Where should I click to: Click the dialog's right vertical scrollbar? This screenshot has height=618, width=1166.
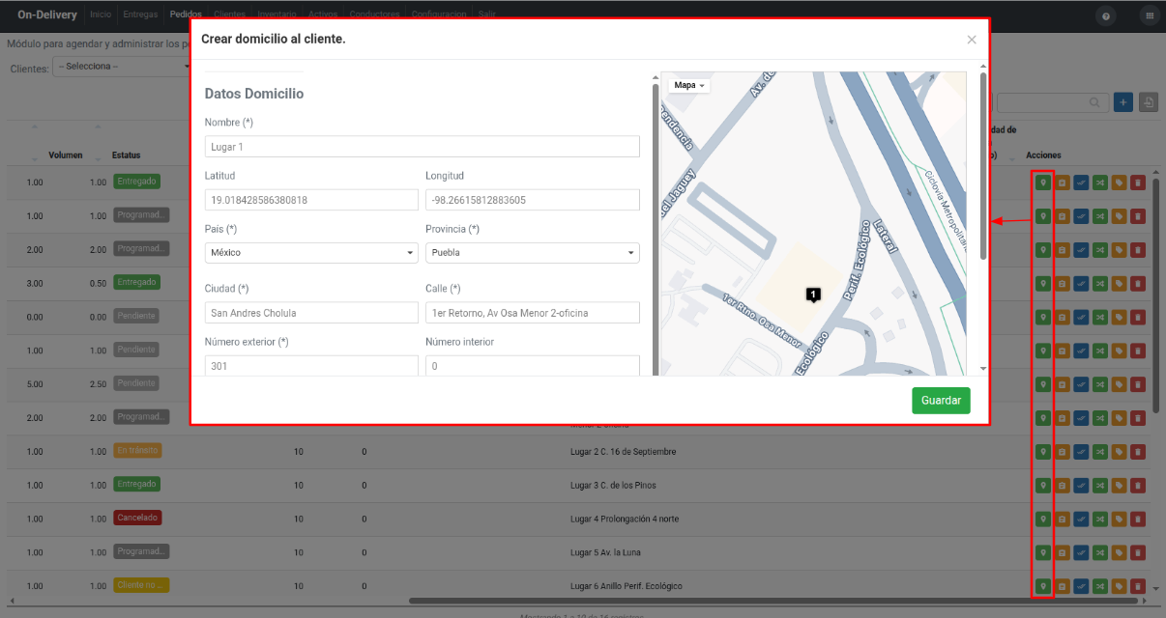pos(983,166)
